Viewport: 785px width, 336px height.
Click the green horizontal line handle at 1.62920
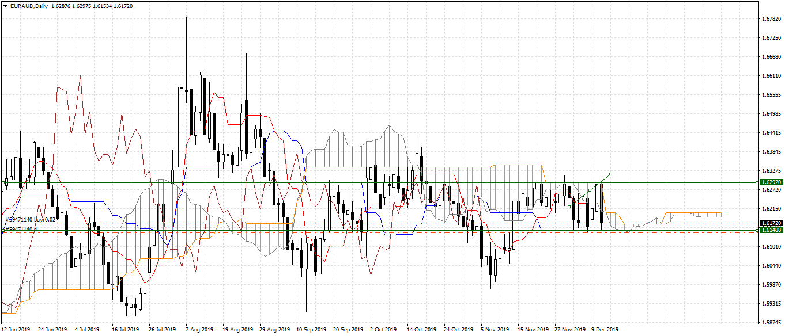(x=756, y=182)
